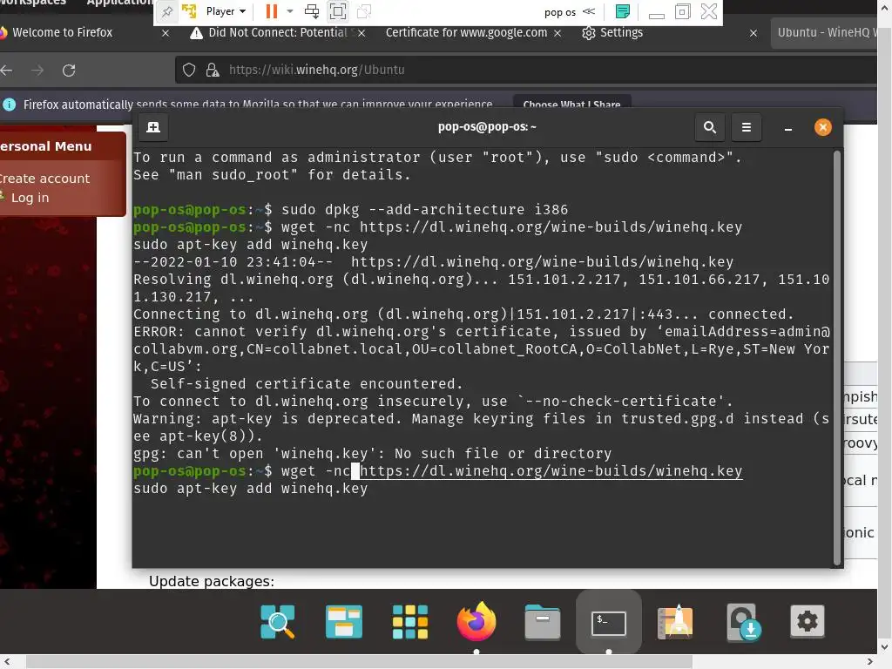Click the Log in link on WineHQ
The height and width of the screenshot is (669, 892).
[30, 198]
